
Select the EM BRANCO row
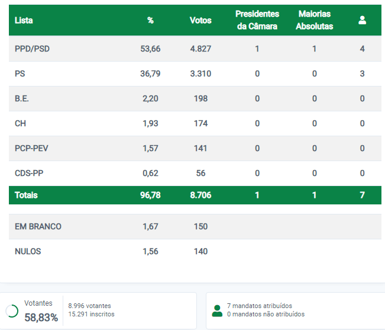tap(195, 226)
